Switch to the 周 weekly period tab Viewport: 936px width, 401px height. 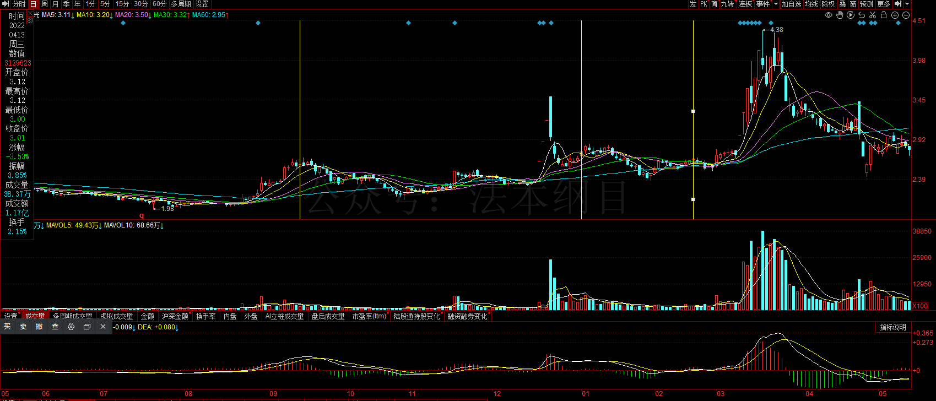click(x=45, y=4)
